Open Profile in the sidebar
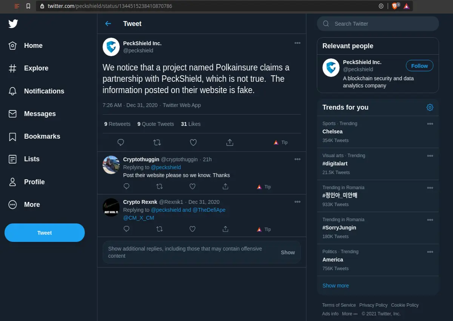453x321 pixels. [x=26, y=182]
